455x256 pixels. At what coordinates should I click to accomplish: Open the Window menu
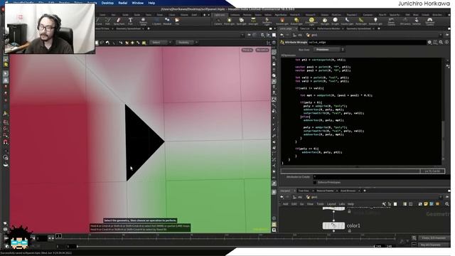point(137,3)
